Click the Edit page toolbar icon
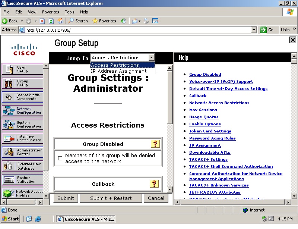Image resolution: width=298 pixels, height=229 pixels. [155, 21]
